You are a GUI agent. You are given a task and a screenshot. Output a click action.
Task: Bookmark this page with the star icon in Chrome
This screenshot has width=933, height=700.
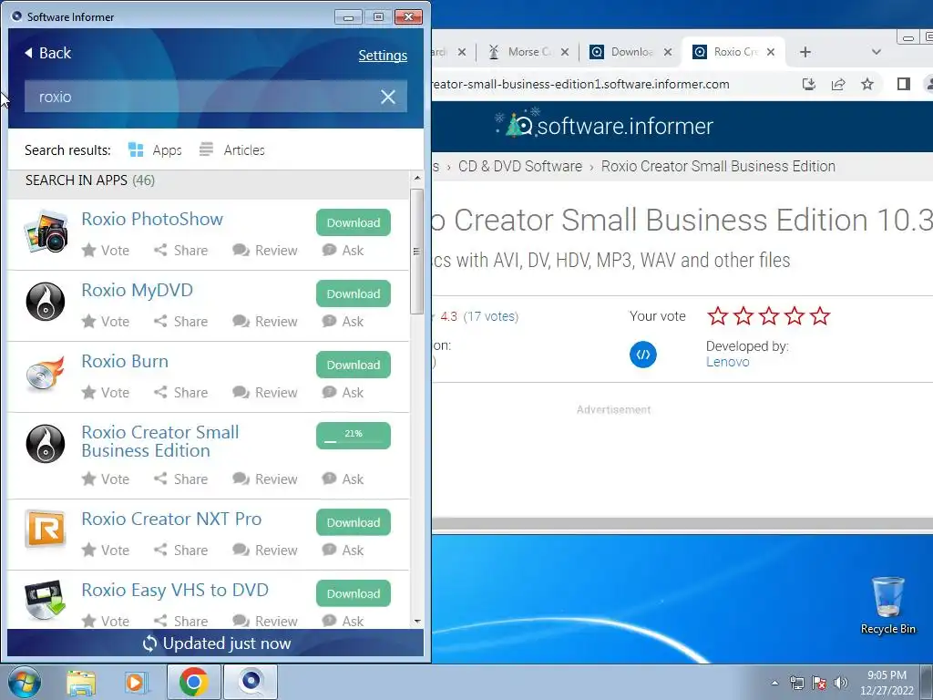(x=867, y=84)
